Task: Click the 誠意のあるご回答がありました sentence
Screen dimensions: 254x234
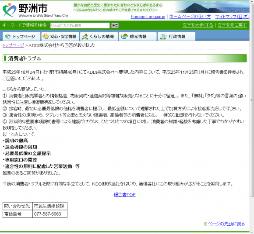Action: click(32, 173)
